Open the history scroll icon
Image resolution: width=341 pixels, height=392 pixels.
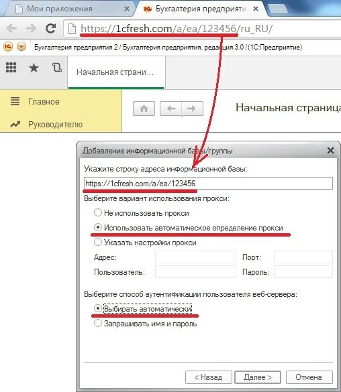[x=57, y=68]
